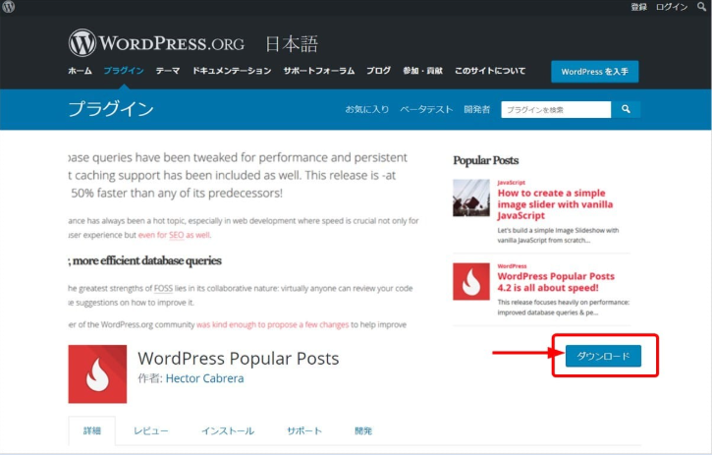Open the WordPress Popular Posts plugin icon
The width and height of the screenshot is (712, 455).
pos(97,374)
